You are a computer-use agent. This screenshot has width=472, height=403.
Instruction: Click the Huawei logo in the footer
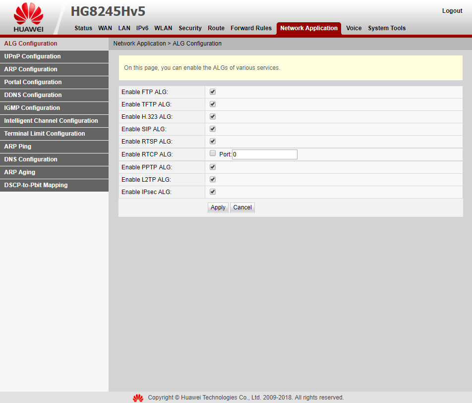point(138,398)
